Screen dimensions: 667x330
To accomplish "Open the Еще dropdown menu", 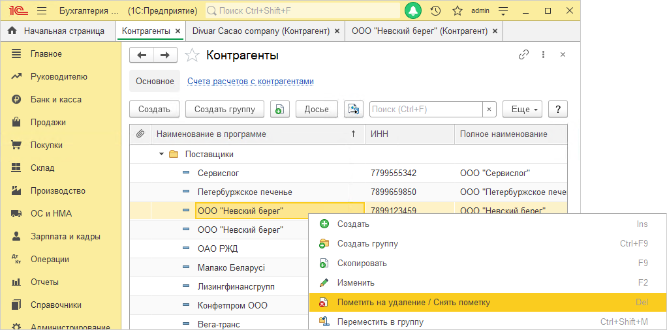I will [x=523, y=109].
